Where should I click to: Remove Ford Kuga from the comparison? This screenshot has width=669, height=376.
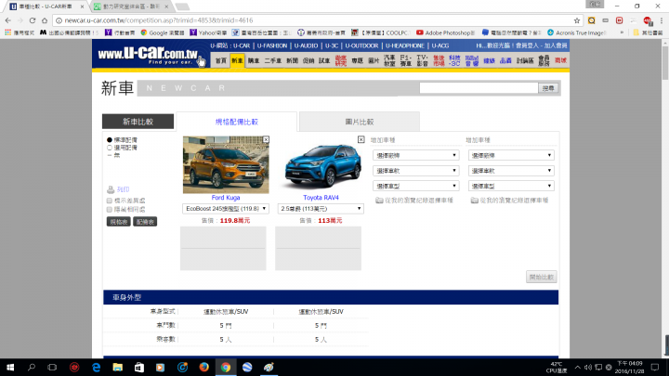(267, 139)
